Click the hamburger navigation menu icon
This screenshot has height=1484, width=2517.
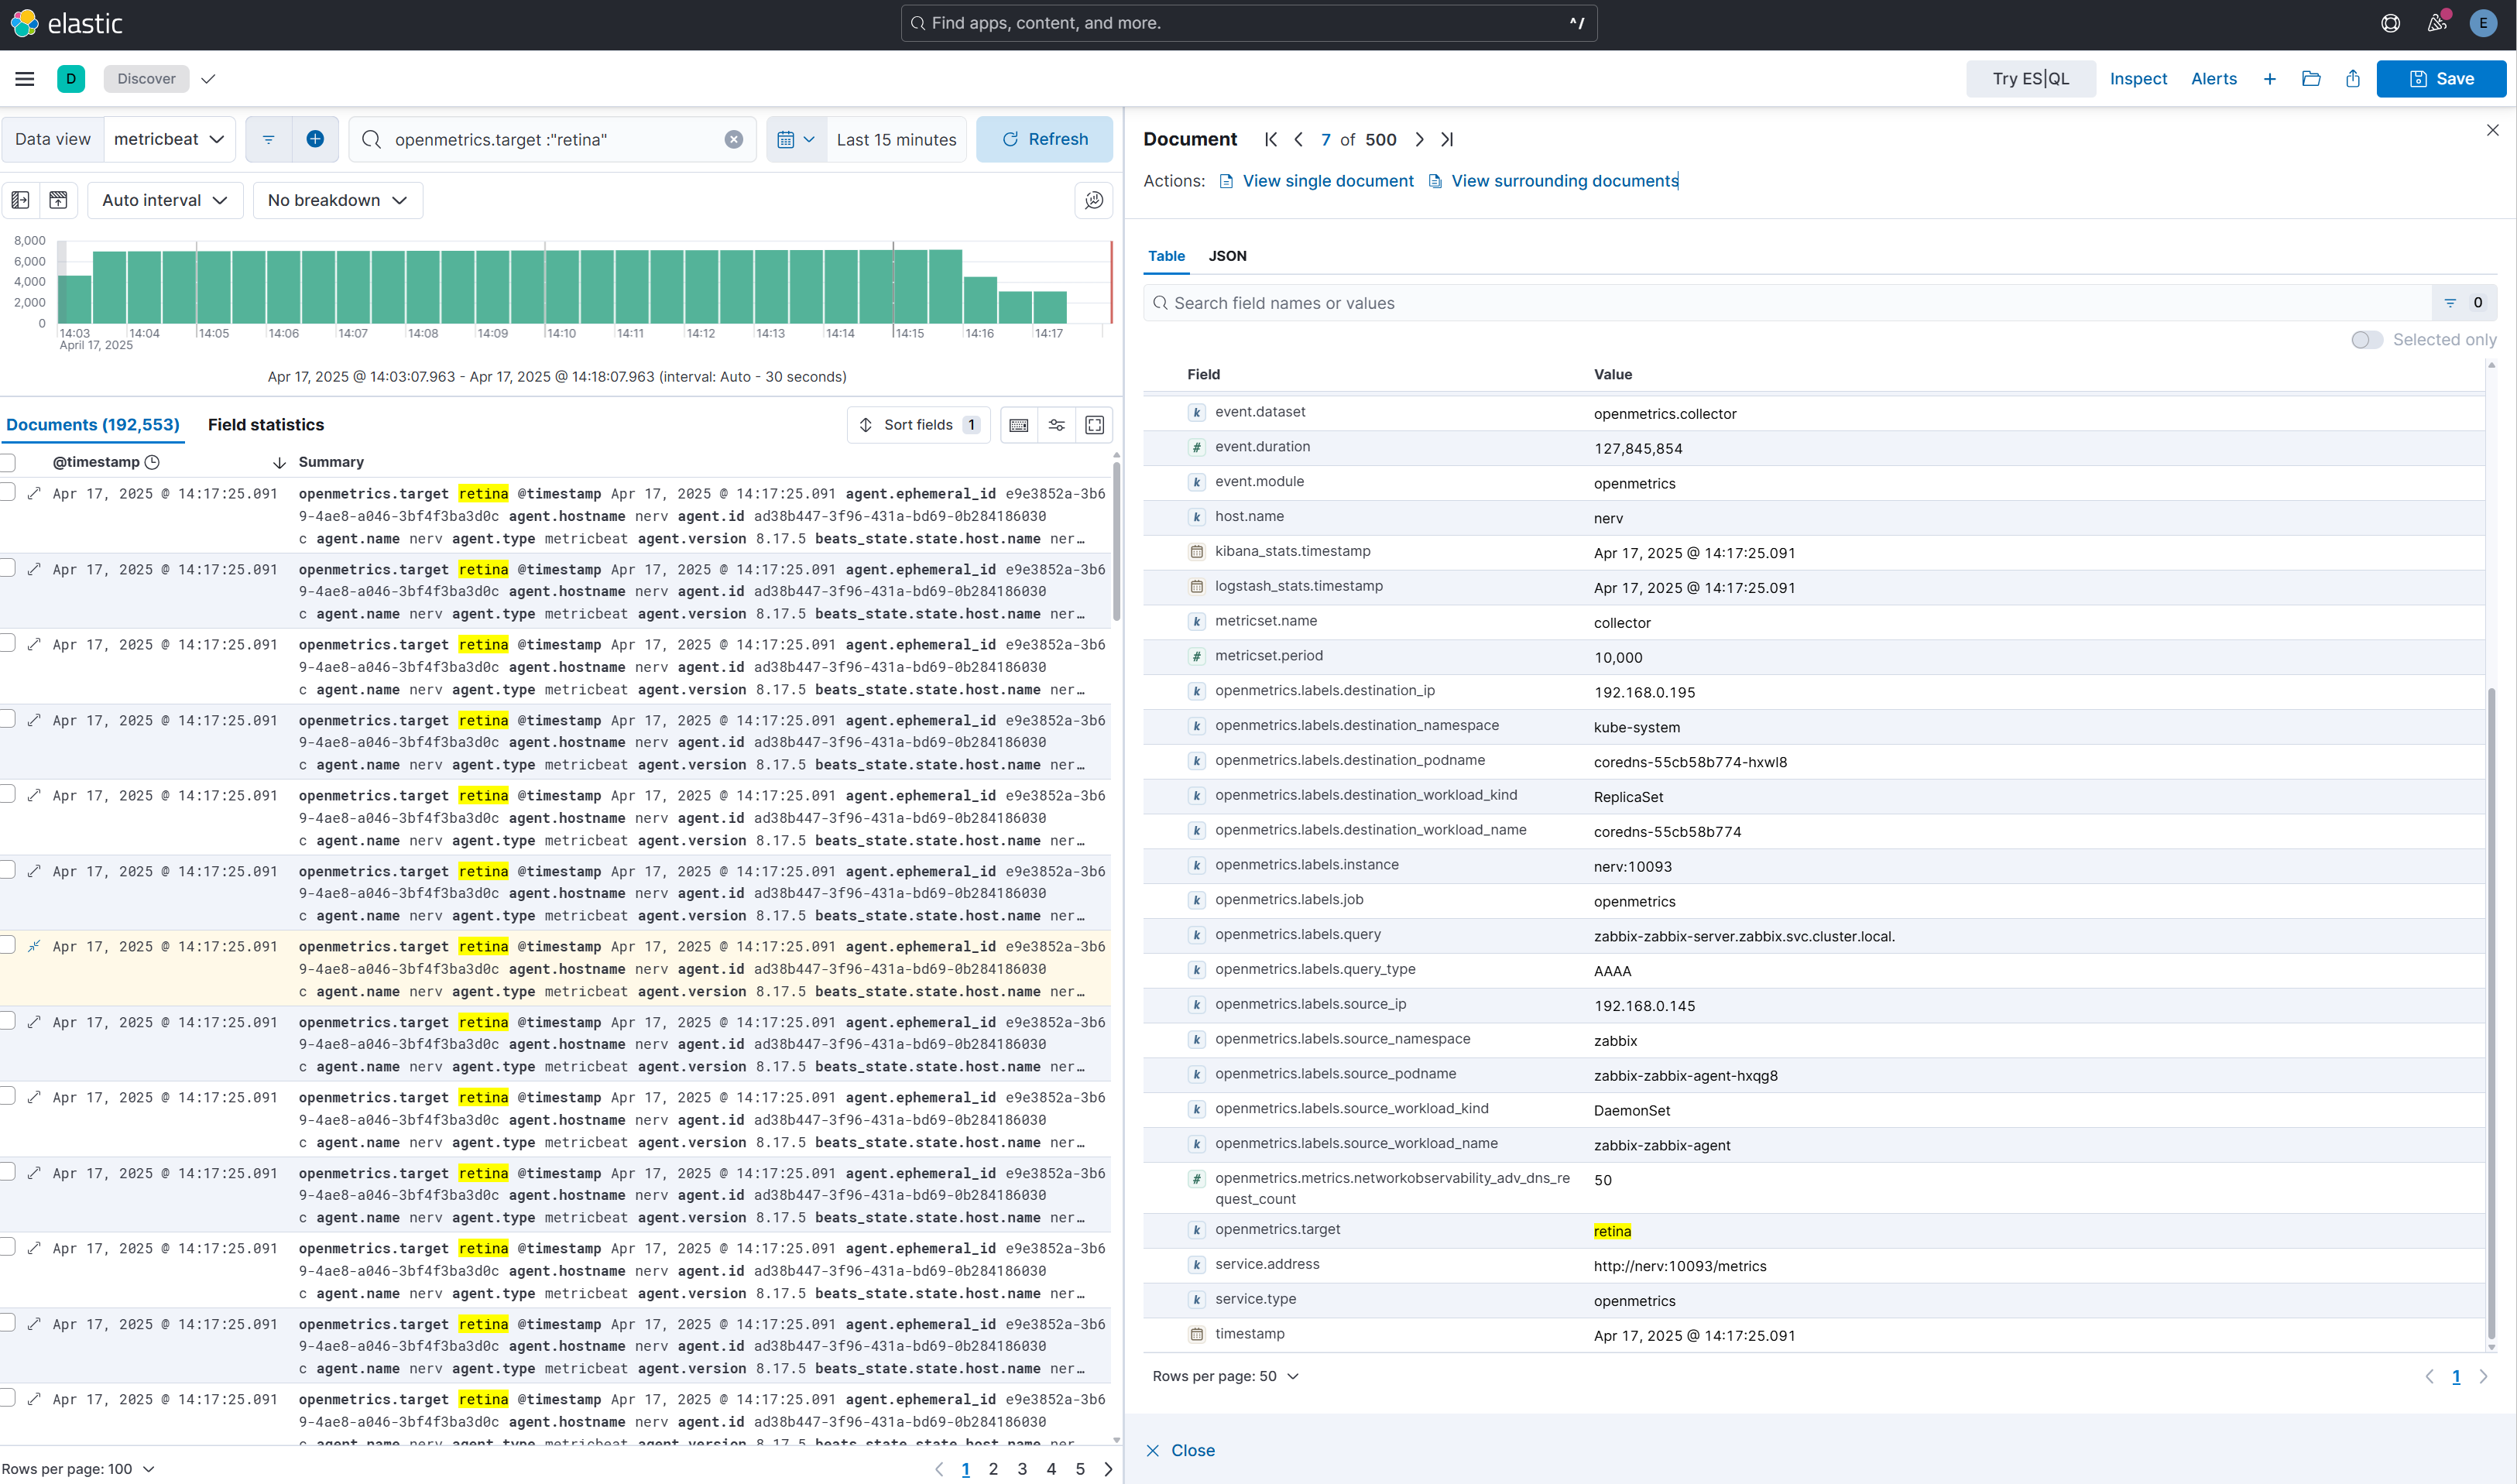25,79
